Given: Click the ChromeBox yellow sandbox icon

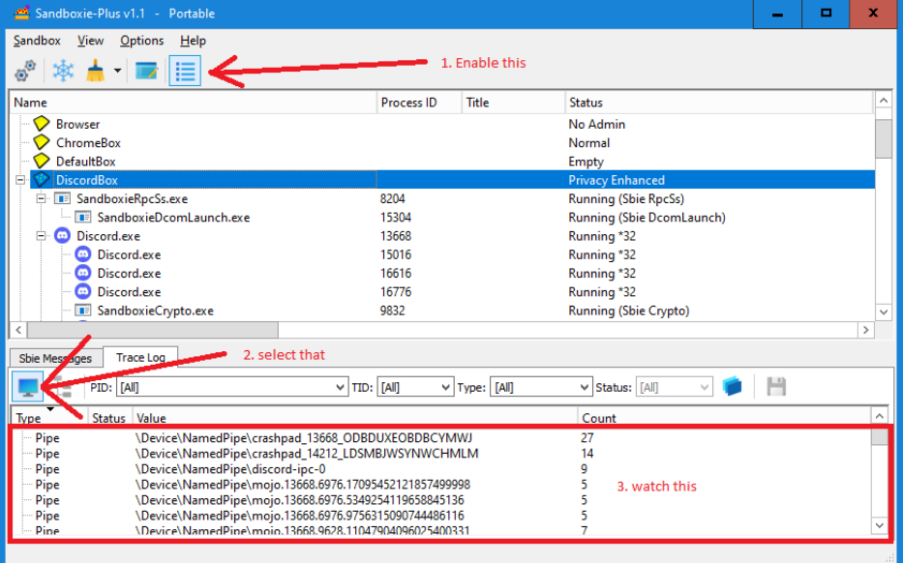Looking at the screenshot, I should click(41, 142).
